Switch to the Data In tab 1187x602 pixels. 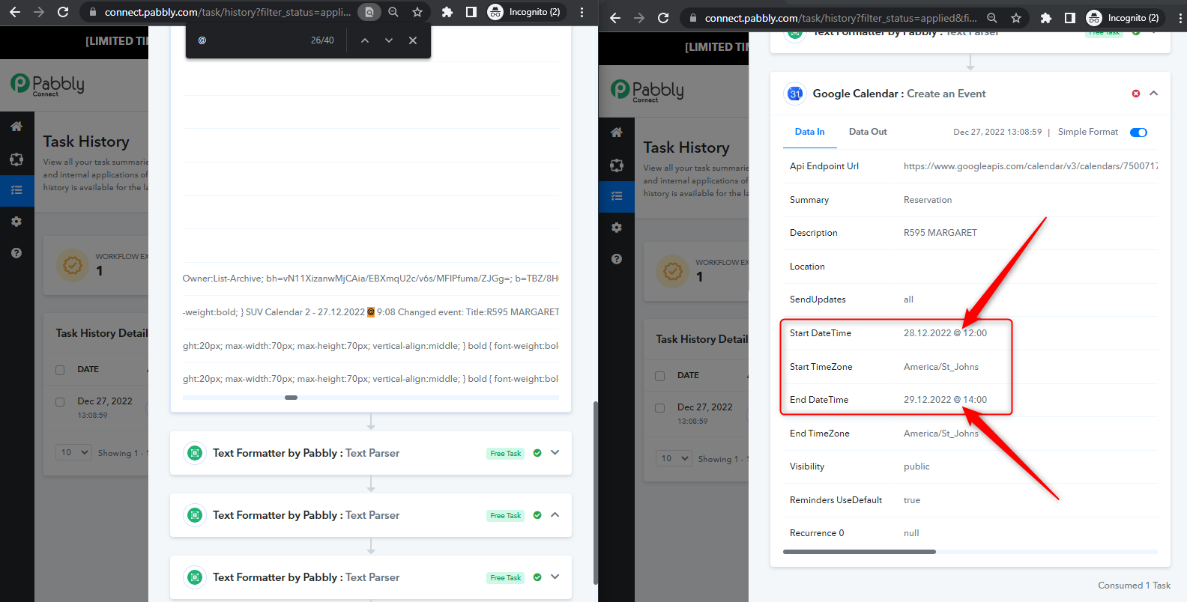tap(809, 132)
